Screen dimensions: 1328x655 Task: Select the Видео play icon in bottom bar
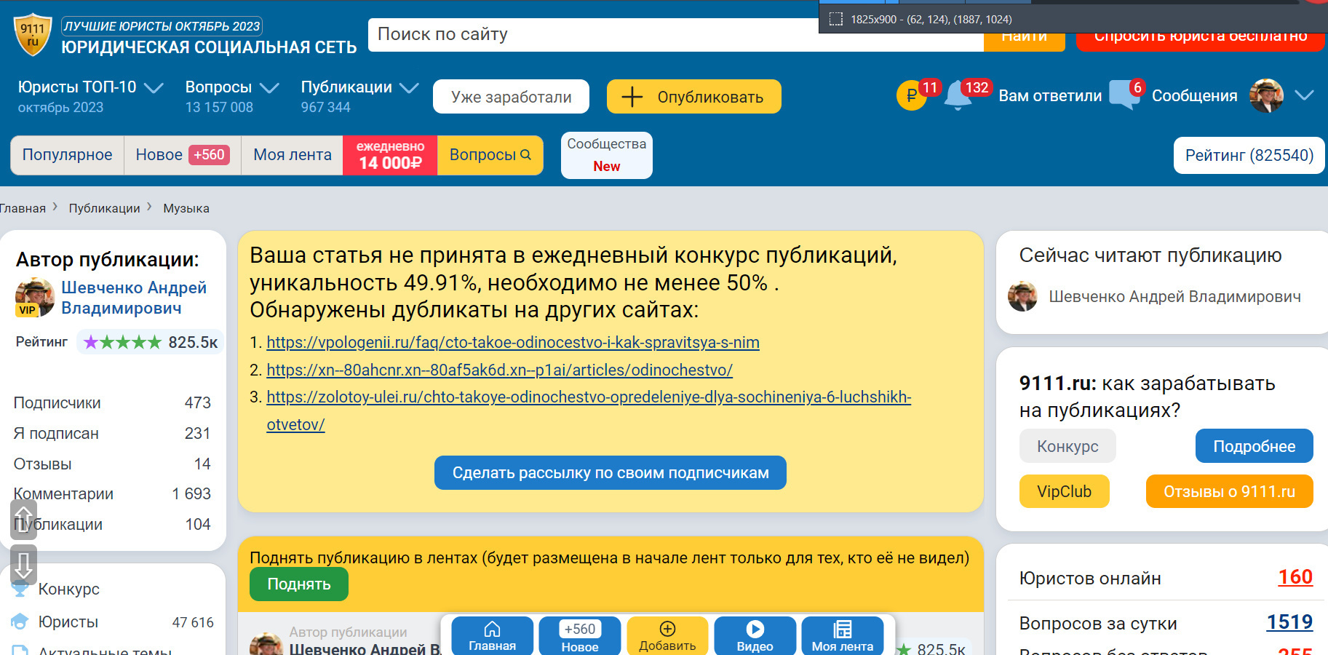[x=755, y=628]
